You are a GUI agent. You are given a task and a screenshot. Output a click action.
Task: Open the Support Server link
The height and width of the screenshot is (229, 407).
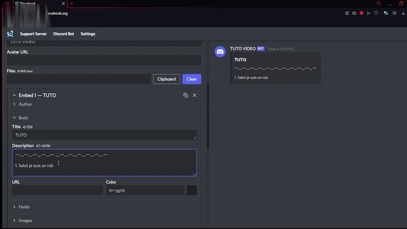[34, 34]
